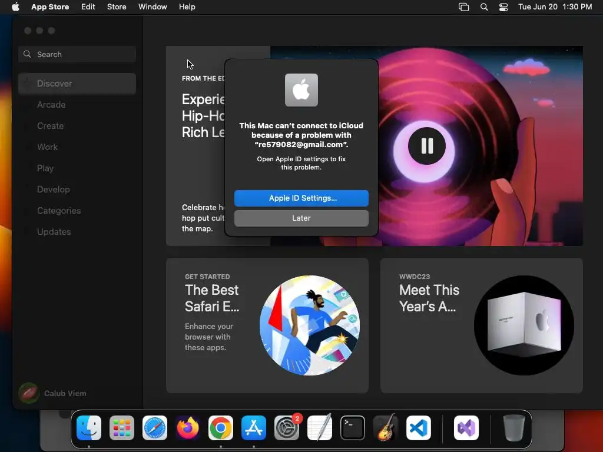This screenshot has width=603, height=452.
Task: Click the WWDC23 box circular artwork
Action: 524,325
